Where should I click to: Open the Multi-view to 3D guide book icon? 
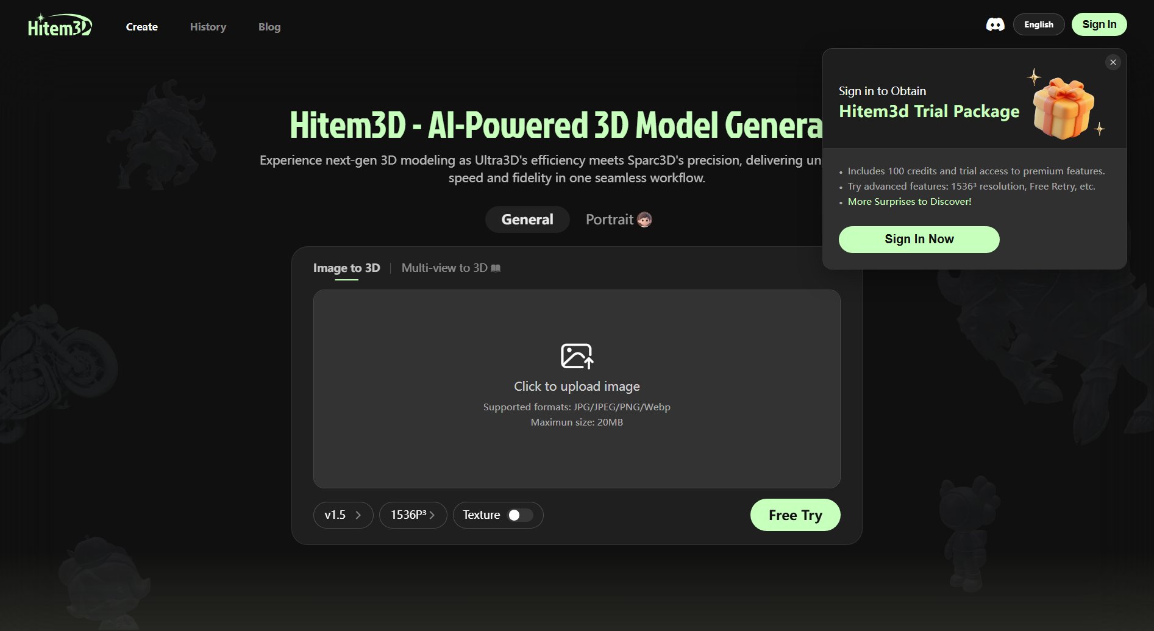tap(496, 268)
